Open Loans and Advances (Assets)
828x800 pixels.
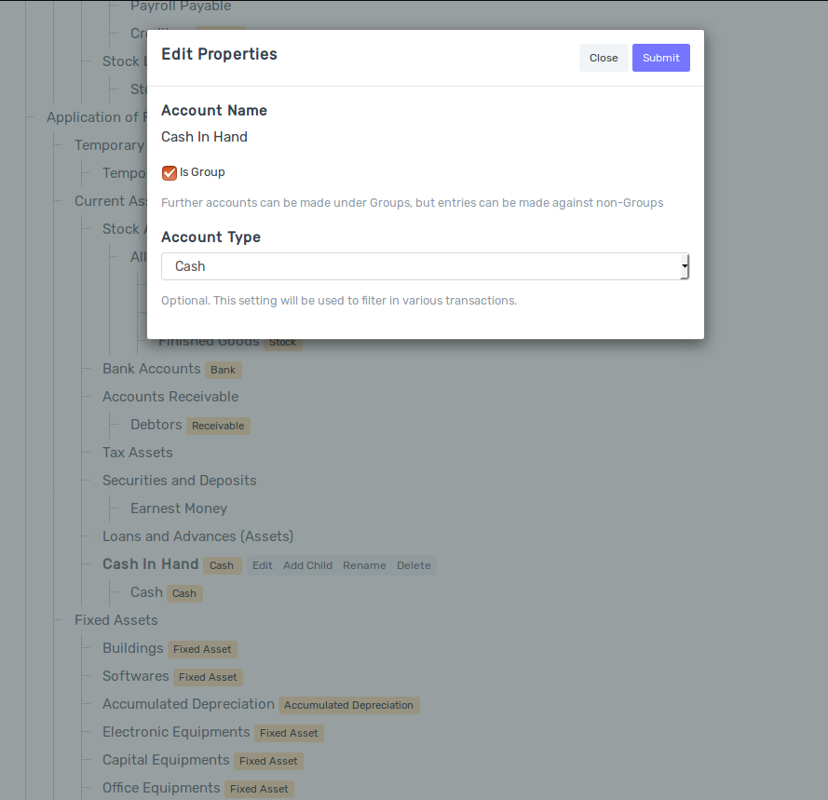[197, 536]
